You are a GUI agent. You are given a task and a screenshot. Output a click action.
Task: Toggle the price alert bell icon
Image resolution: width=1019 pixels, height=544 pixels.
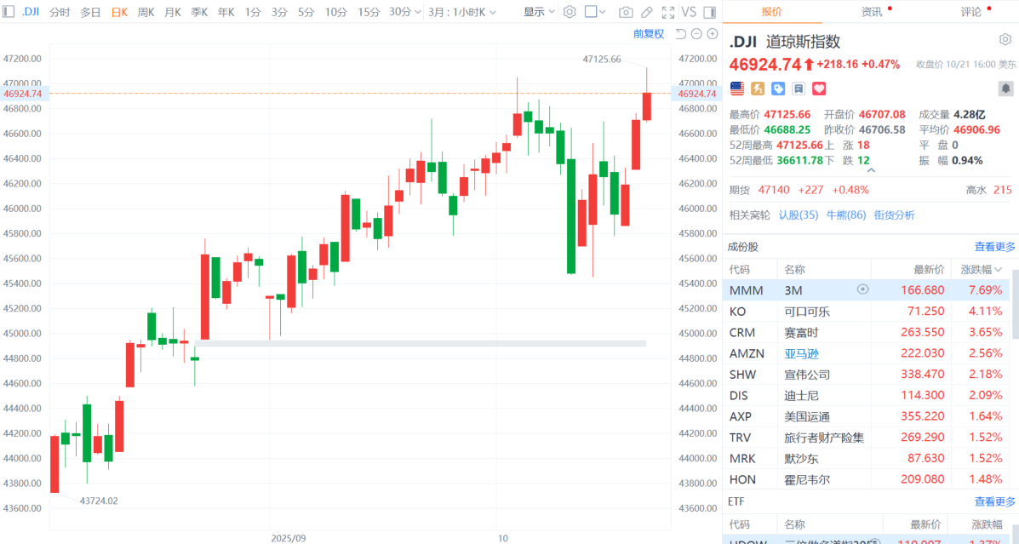click(x=1005, y=88)
